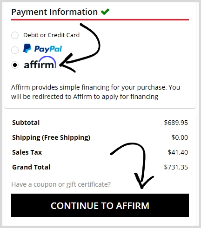Click the Debit or Credit Card label
The width and height of the screenshot is (201, 228).
tap(51, 35)
